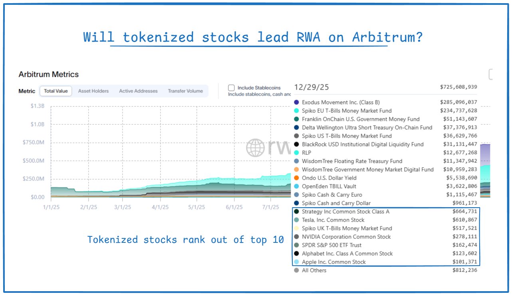Screen dimensions: 512x296
Task: Select the Ondo U.S. Dollar Yield name
Action: [x=329, y=178]
